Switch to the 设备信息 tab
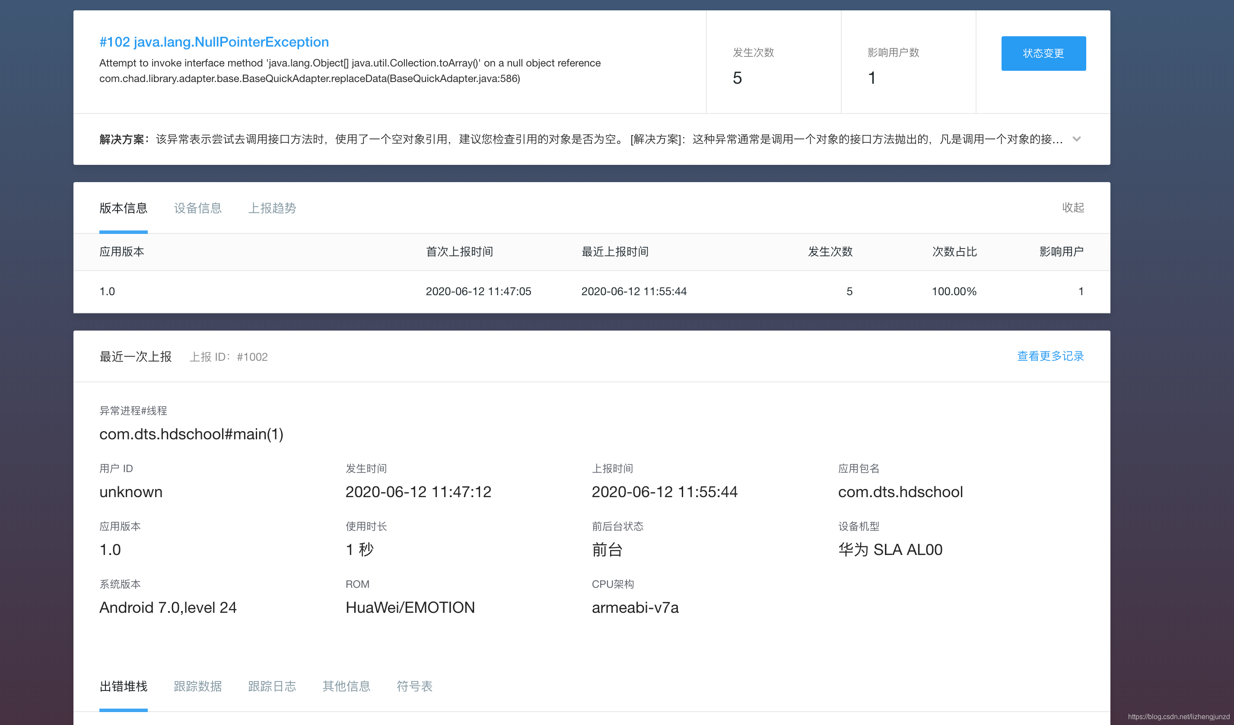 [197, 208]
